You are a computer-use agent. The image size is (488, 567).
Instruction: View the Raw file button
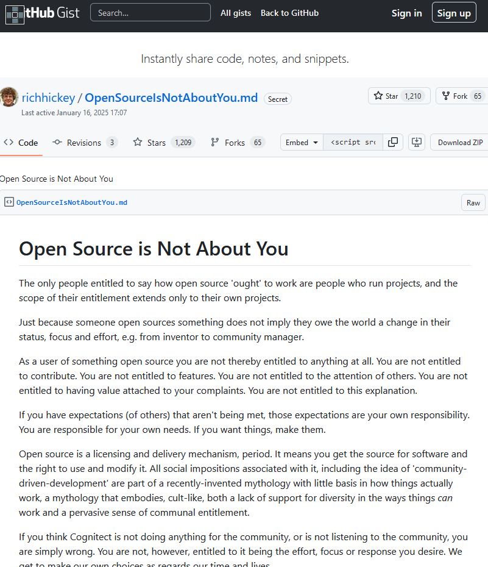coord(473,203)
